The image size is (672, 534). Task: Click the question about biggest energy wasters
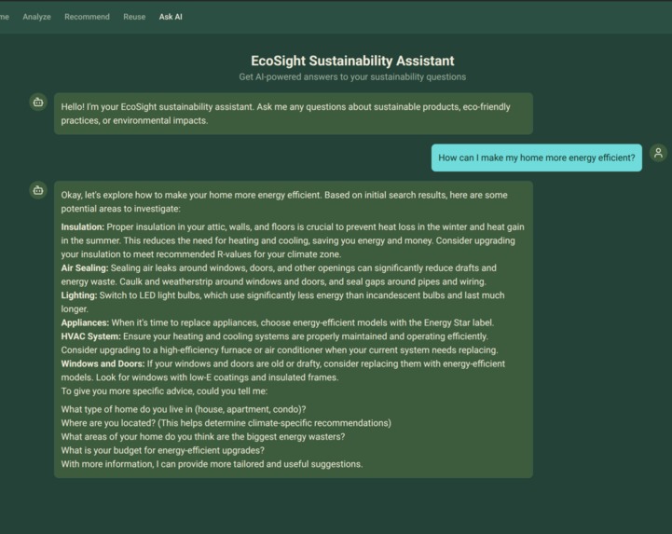point(202,437)
